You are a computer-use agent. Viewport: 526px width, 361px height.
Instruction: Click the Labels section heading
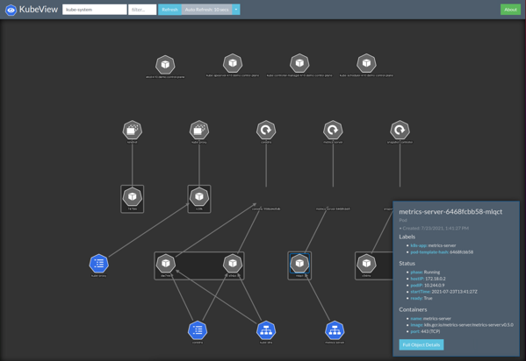(x=407, y=237)
